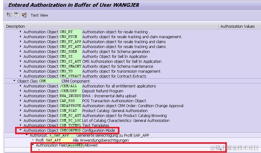Viewport: 261px width, 153px height.
Task: Expand the /CEM/ALL authorization object node
Action: click(21, 86)
